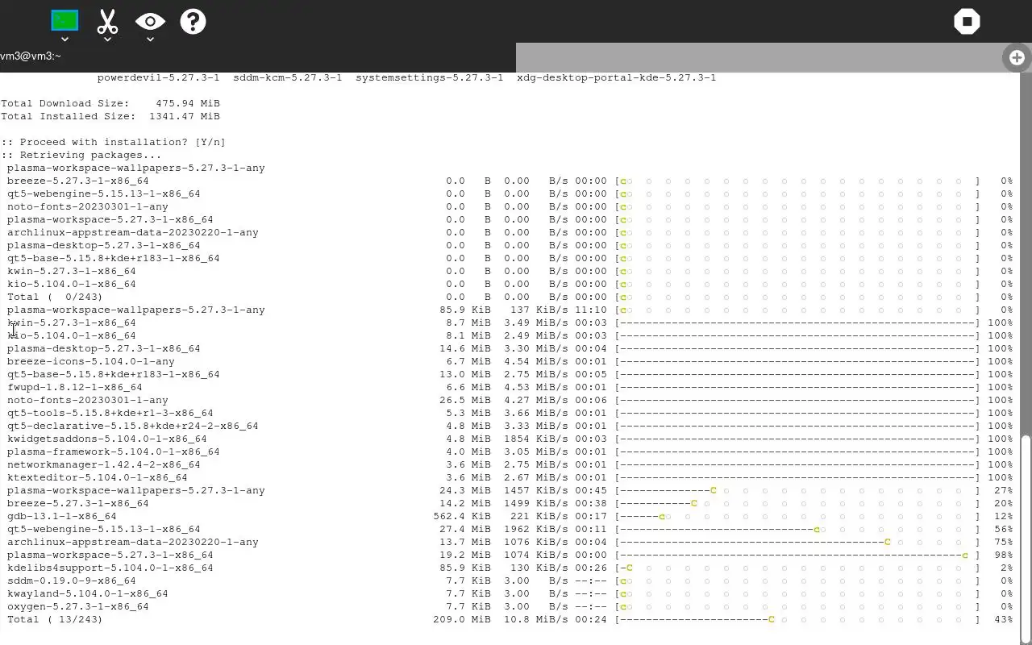Click 'kwayland-5.104.0-1-x86_64' package name

click(88, 593)
